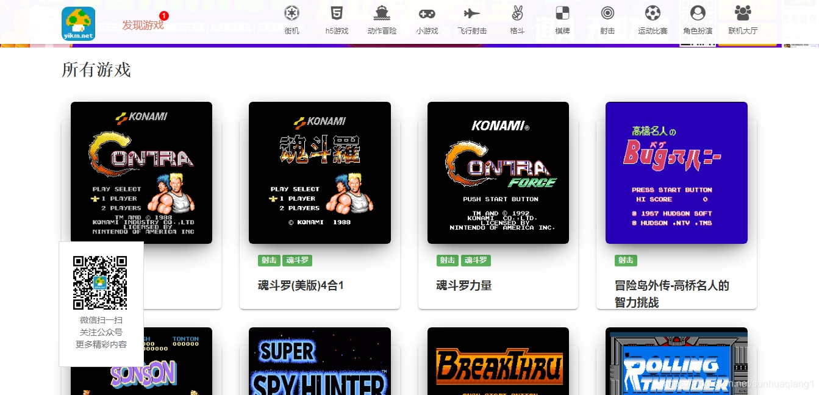Open the 飞行射击 airplane icon
Screen dimensions: 819x395
tap(472, 13)
